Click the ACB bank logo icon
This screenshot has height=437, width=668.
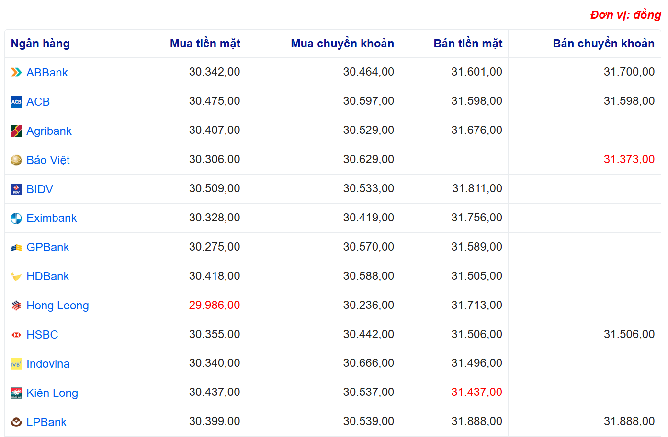[16, 102]
